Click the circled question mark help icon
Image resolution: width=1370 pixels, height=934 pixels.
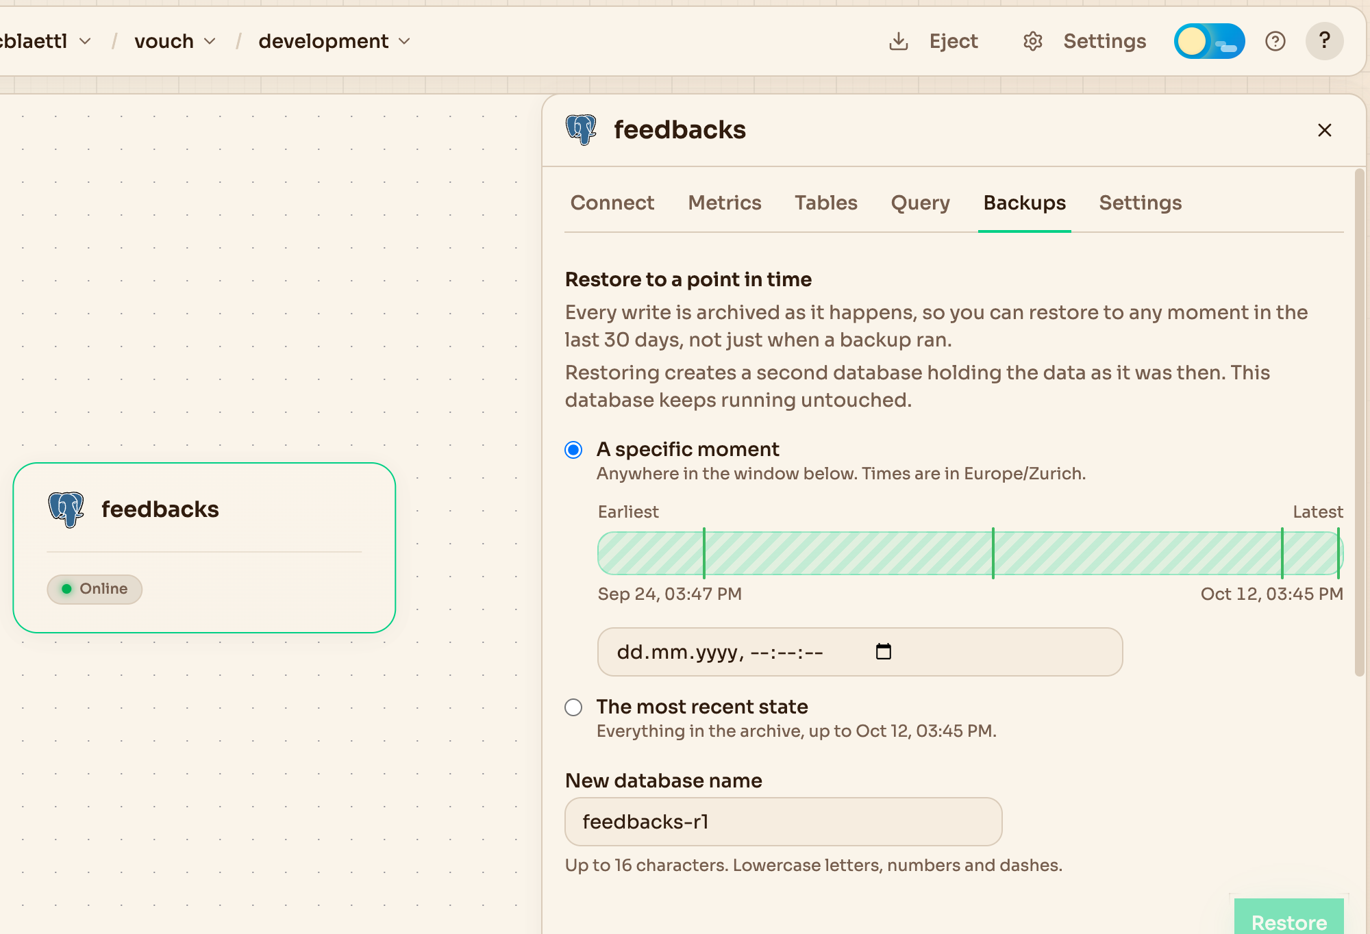(x=1275, y=41)
